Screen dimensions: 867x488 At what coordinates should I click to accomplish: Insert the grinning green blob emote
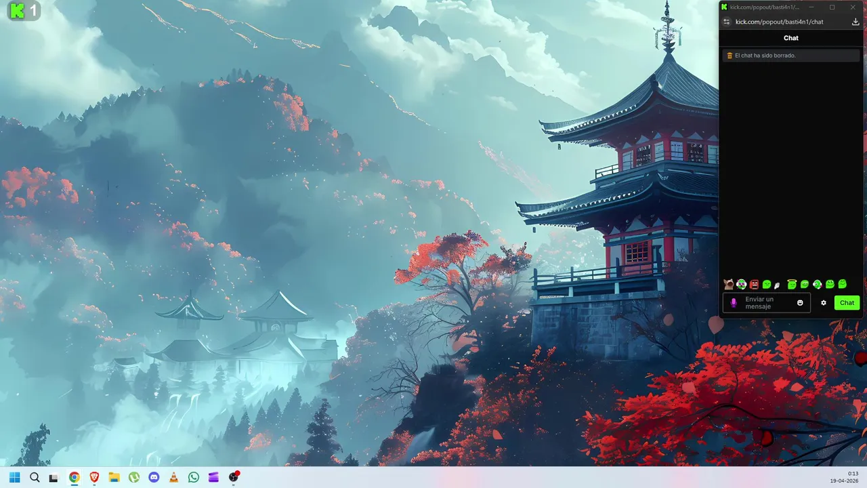[805, 284]
